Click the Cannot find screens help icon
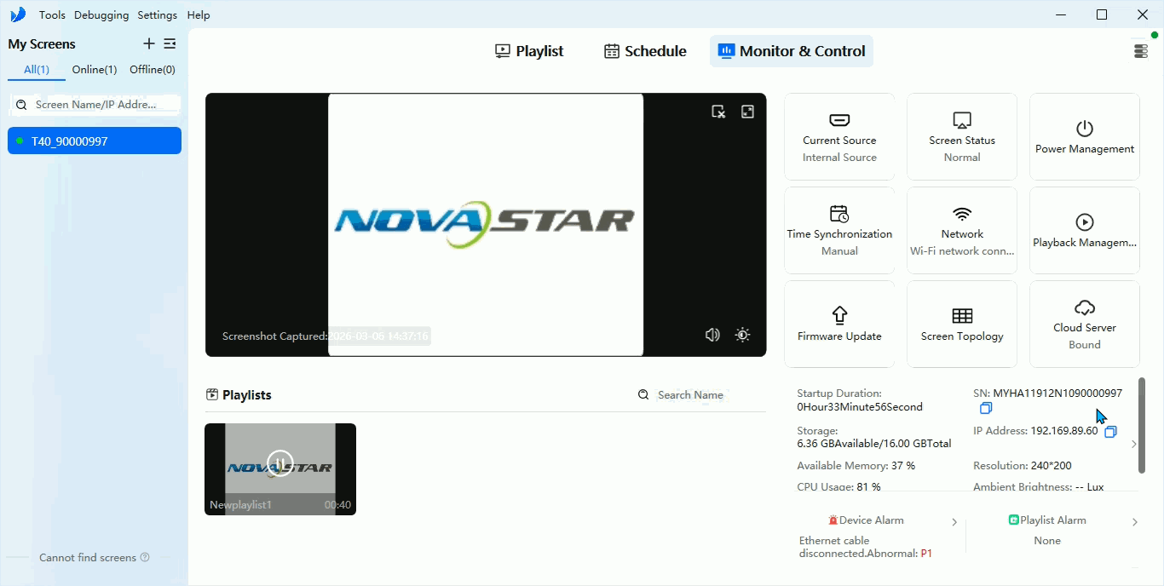 [x=145, y=558]
